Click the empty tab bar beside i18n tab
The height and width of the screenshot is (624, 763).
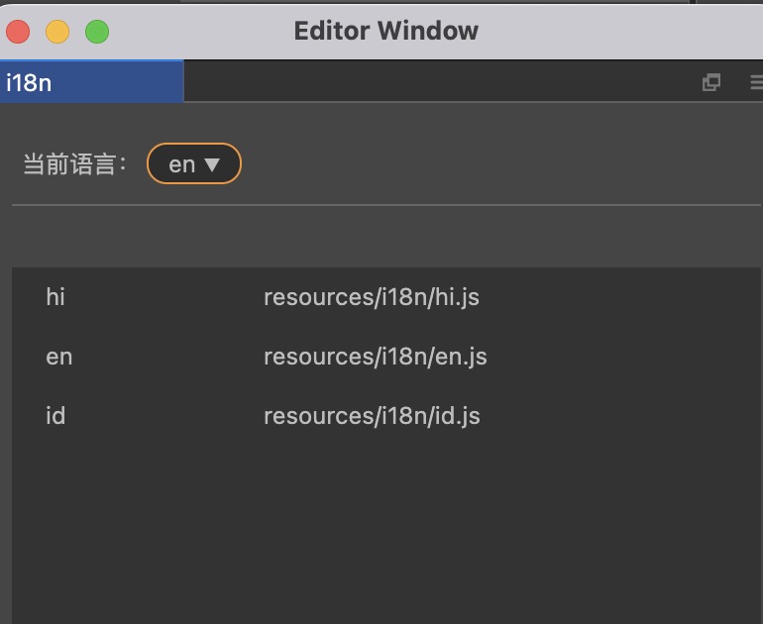(436, 82)
